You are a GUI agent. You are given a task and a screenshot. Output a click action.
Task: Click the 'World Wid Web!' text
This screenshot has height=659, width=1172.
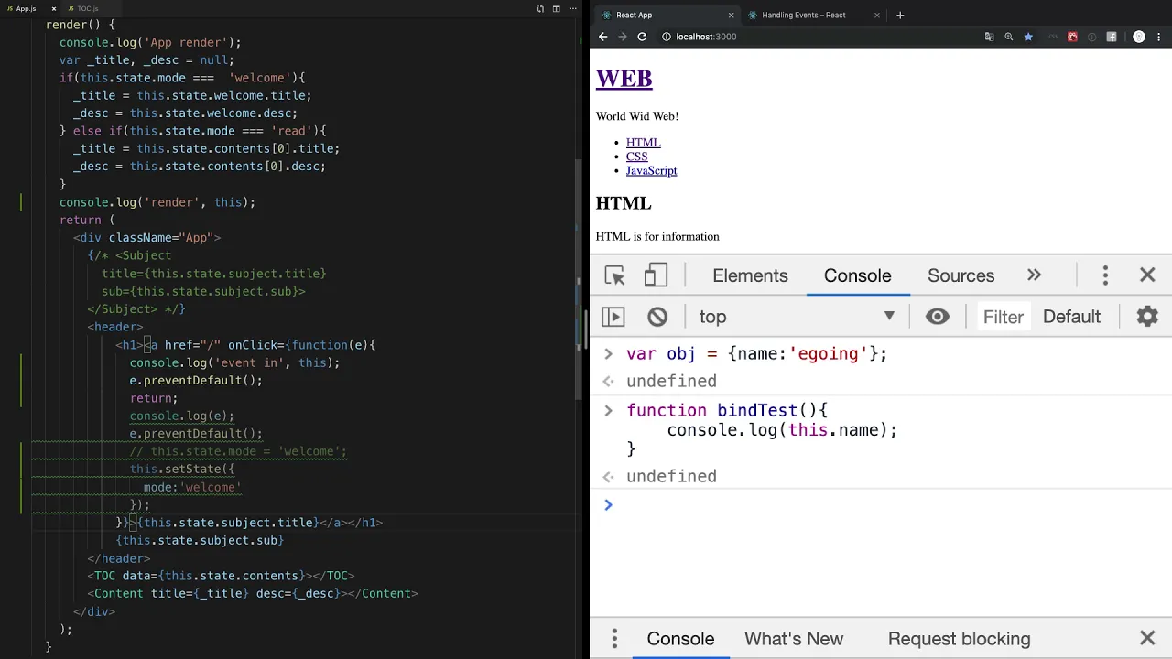(x=637, y=116)
